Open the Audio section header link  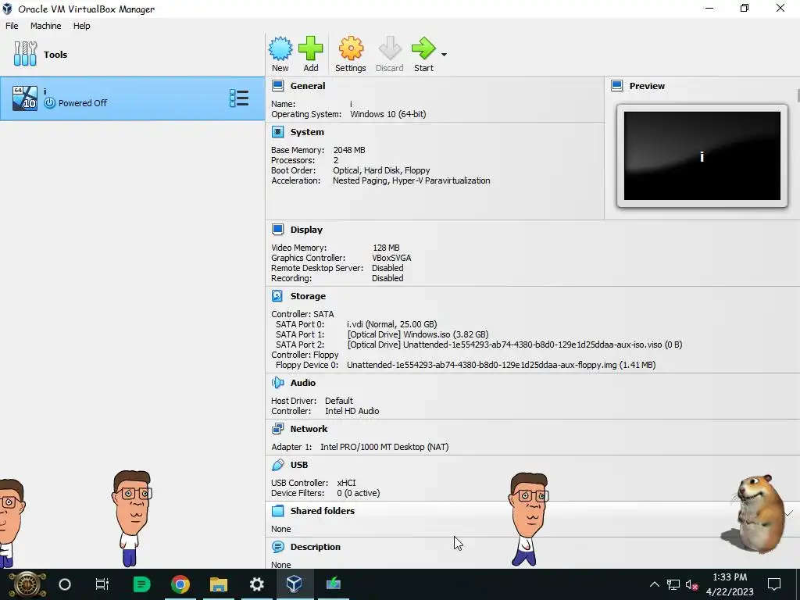click(x=303, y=383)
